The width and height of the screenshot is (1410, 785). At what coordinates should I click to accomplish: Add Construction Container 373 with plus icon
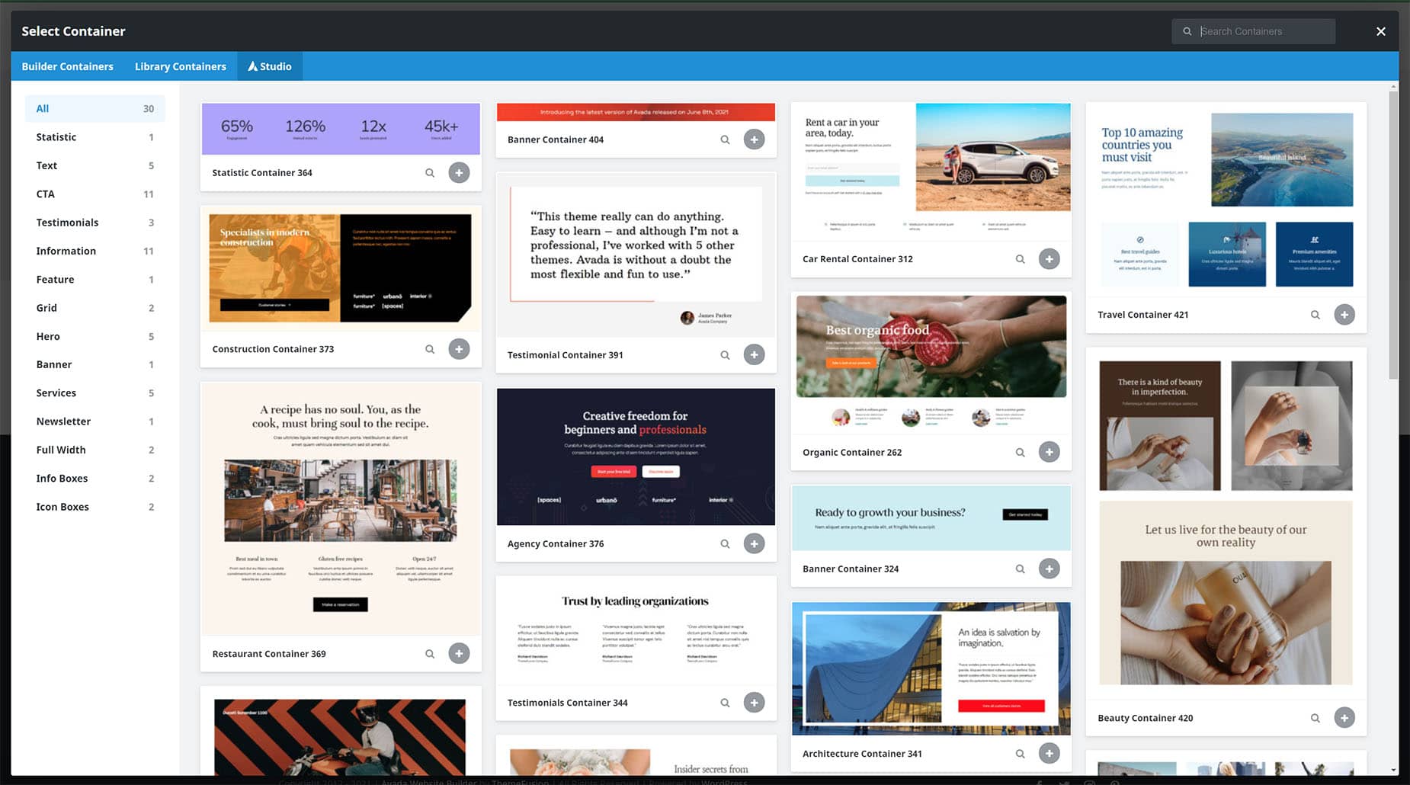coord(459,349)
